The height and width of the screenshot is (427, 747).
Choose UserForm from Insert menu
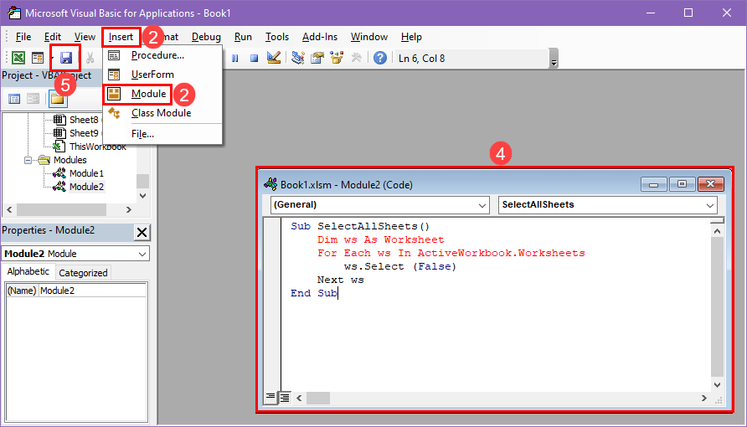162,75
